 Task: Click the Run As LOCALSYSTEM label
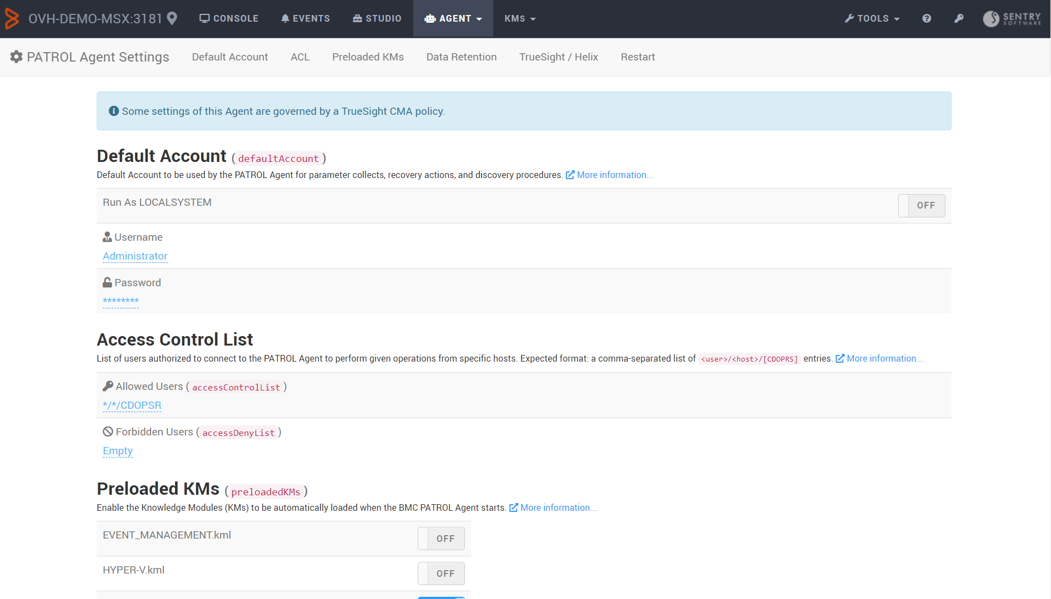(157, 202)
